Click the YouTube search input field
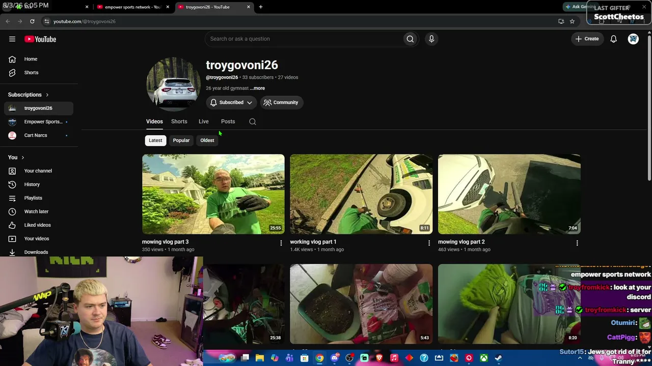 304,39
